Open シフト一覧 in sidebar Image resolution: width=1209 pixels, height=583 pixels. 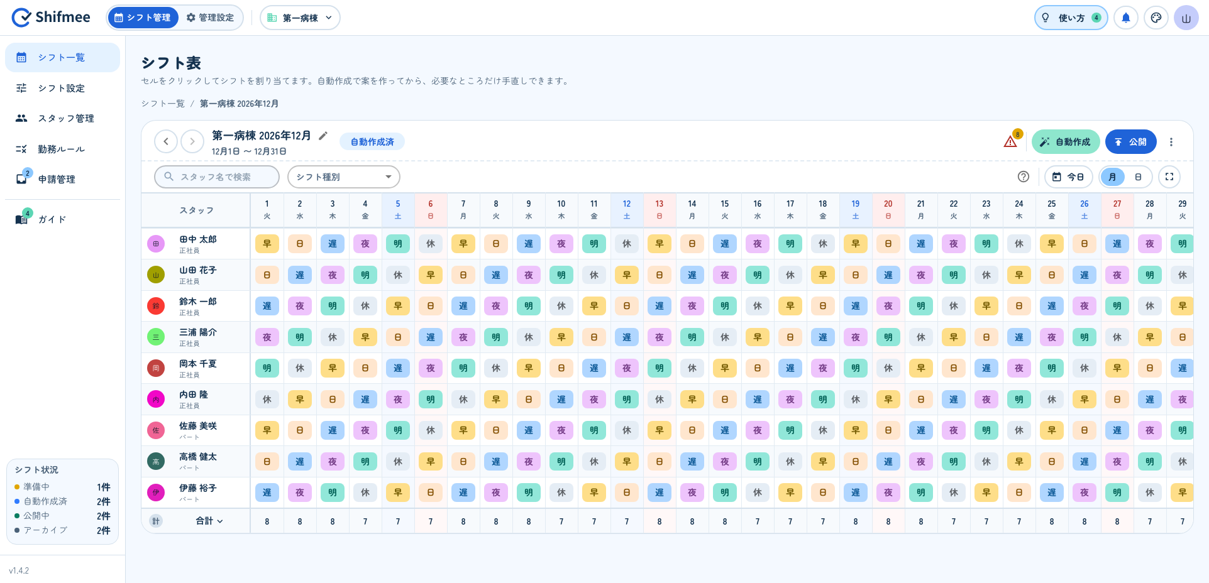[62, 57]
